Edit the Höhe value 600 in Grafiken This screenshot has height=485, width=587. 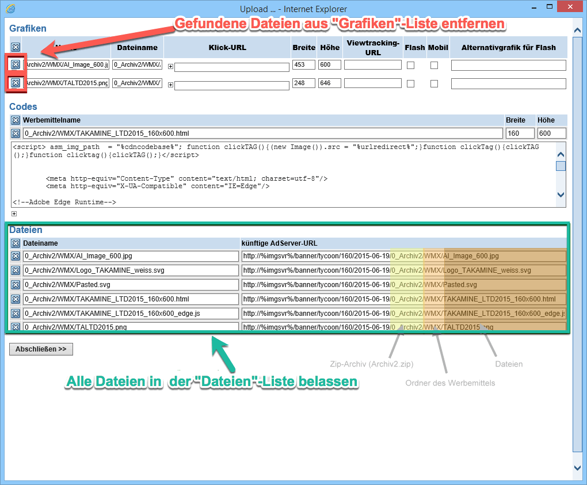[329, 65]
